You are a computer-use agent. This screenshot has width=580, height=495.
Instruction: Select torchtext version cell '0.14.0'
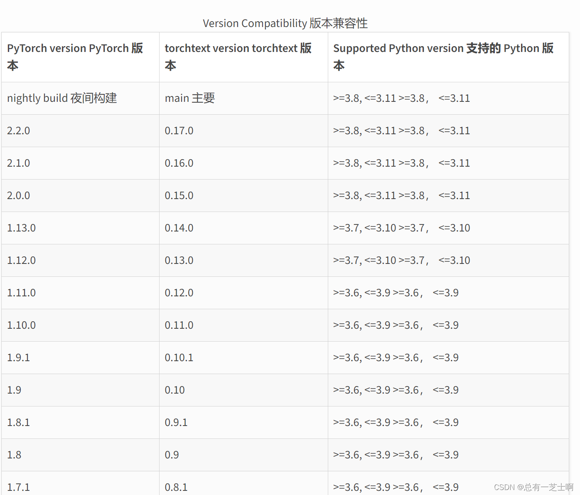pyautogui.click(x=243, y=228)
